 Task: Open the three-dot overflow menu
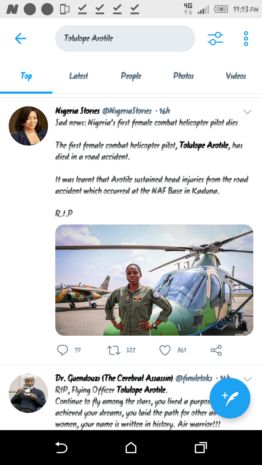click(x=246, y=39)
